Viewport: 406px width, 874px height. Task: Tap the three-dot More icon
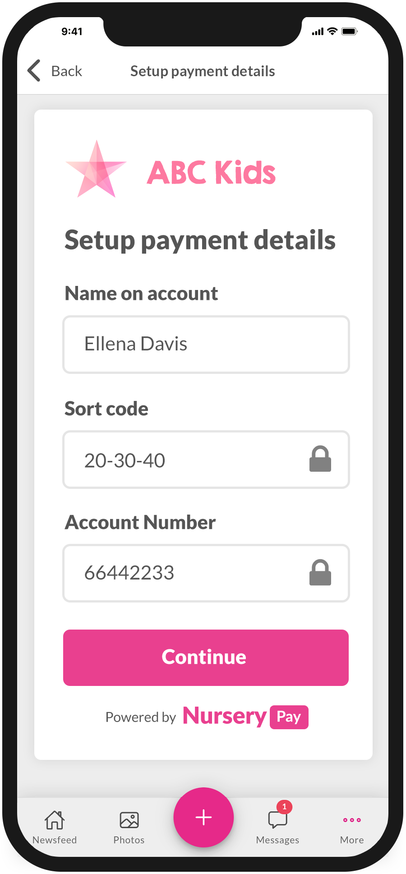352,820
